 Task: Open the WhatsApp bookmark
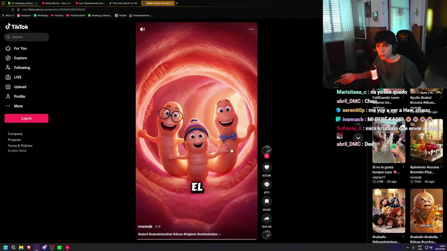[41, 15]
